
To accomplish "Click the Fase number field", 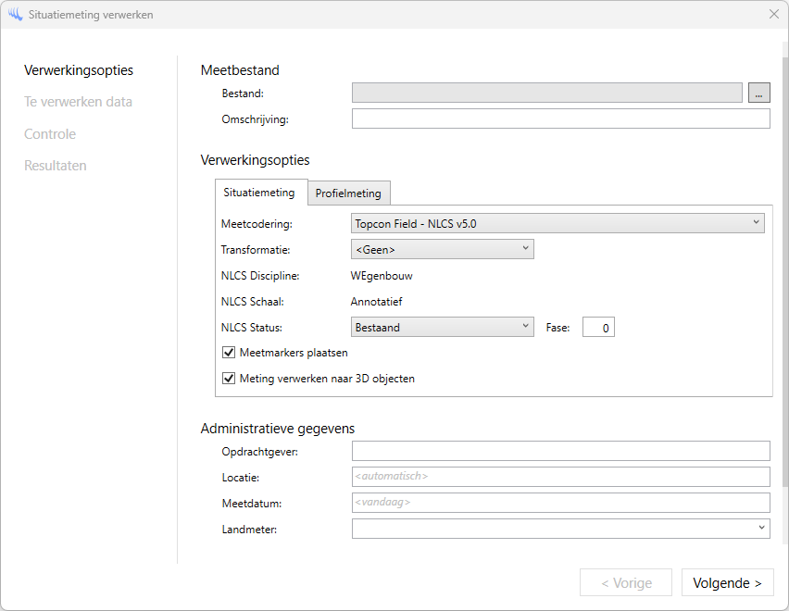I will (598, 328).
